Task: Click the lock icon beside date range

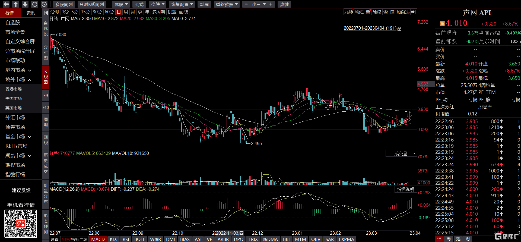Action: coord(399,29)
